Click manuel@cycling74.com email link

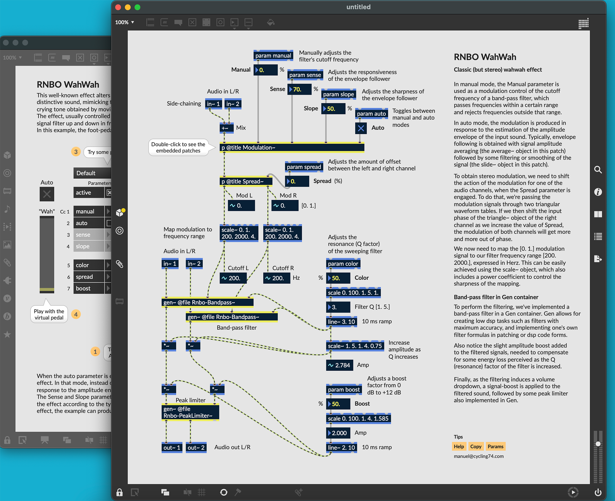(x=479, y=456)
